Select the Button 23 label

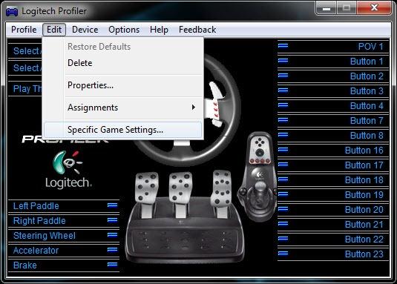pyautogui.click(x=364, y=254)
